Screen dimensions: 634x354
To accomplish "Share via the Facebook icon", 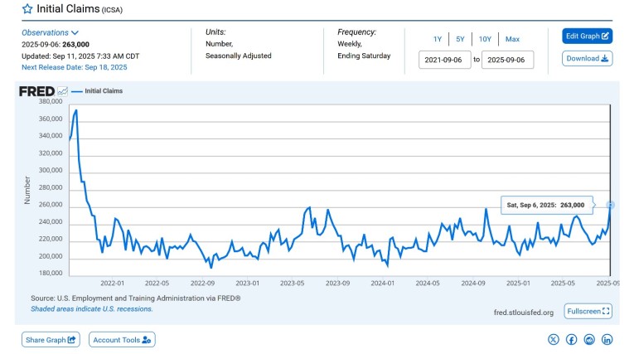I will (571, 339).
